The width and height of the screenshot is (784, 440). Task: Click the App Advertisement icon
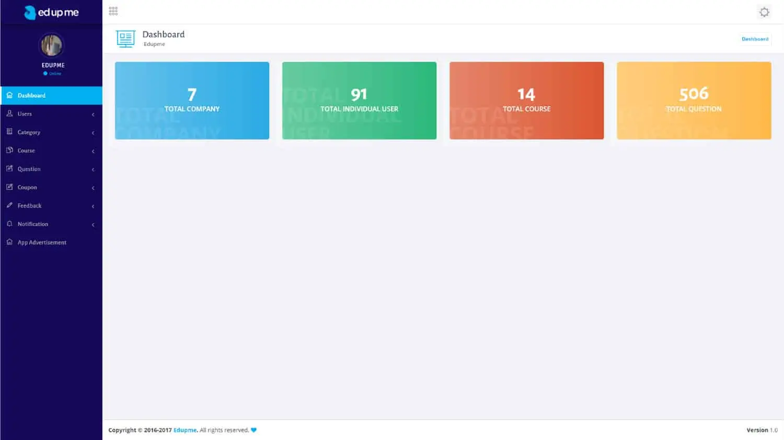9,242
